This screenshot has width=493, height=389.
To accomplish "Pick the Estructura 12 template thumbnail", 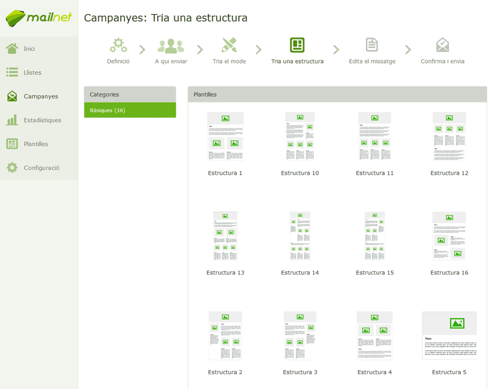I will coord(449,136).
